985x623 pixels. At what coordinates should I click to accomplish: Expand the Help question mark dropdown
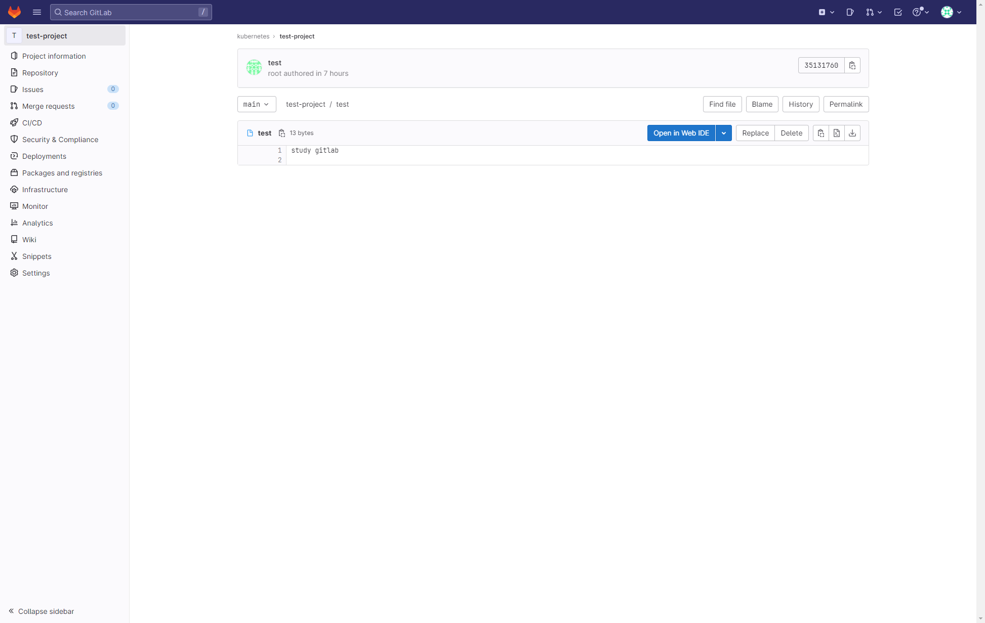(921, 12)
